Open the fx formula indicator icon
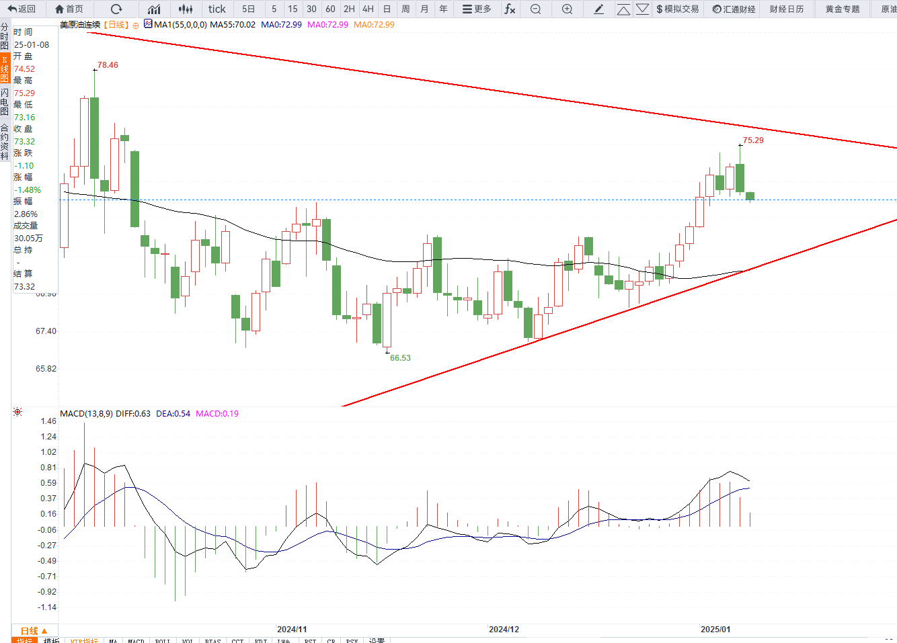The image size is (897, 643). [510, 9]
